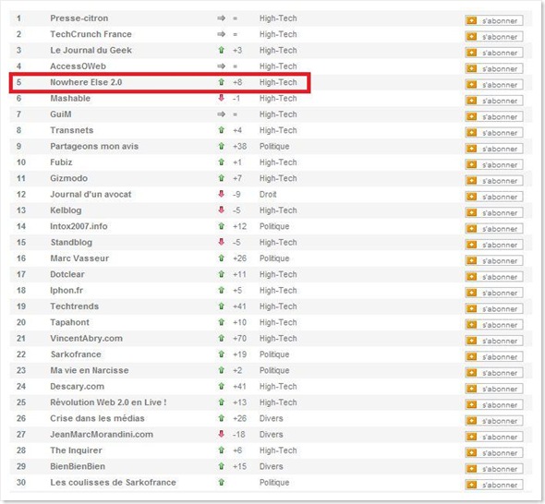545x504 pixels.
Task: Click s'abonner in Le Journal du Geek row
Action: coord(494,53)
